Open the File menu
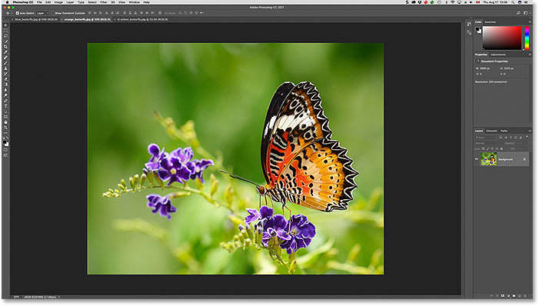This screenshot has height=306, width=539. point(39,2)
